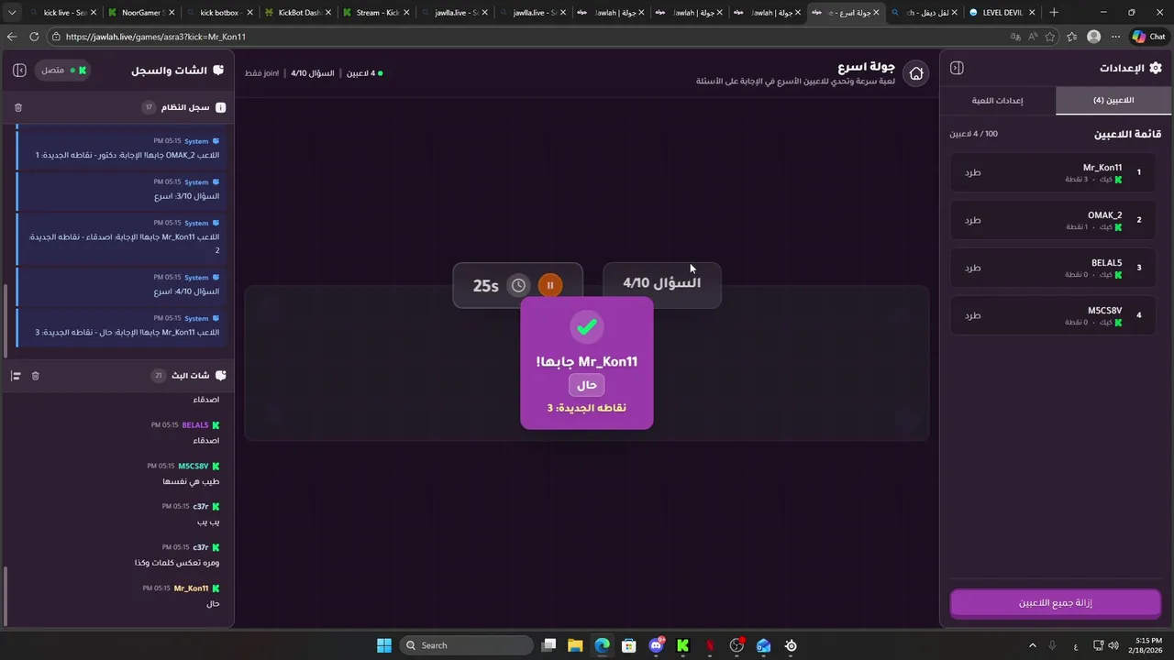Click the info icon beside سجل النظام
This screenshot has width=1174, height=660.
click(x=220, y=107)
